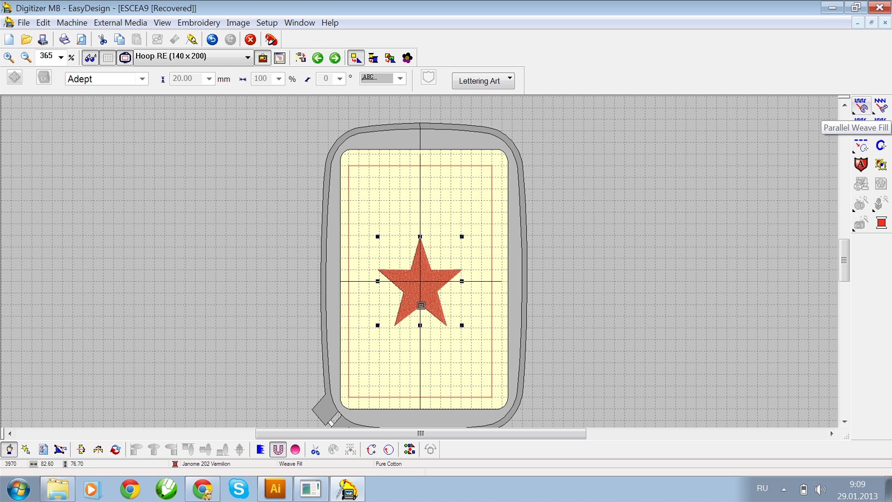Click the green left arrow icon
892x502 pixels.
(x=318, y=58)
